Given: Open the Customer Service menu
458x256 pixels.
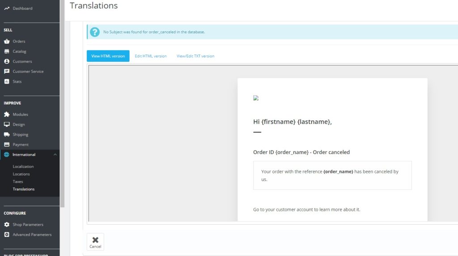Looking at the screenshot, I should (x=28, y=71).
